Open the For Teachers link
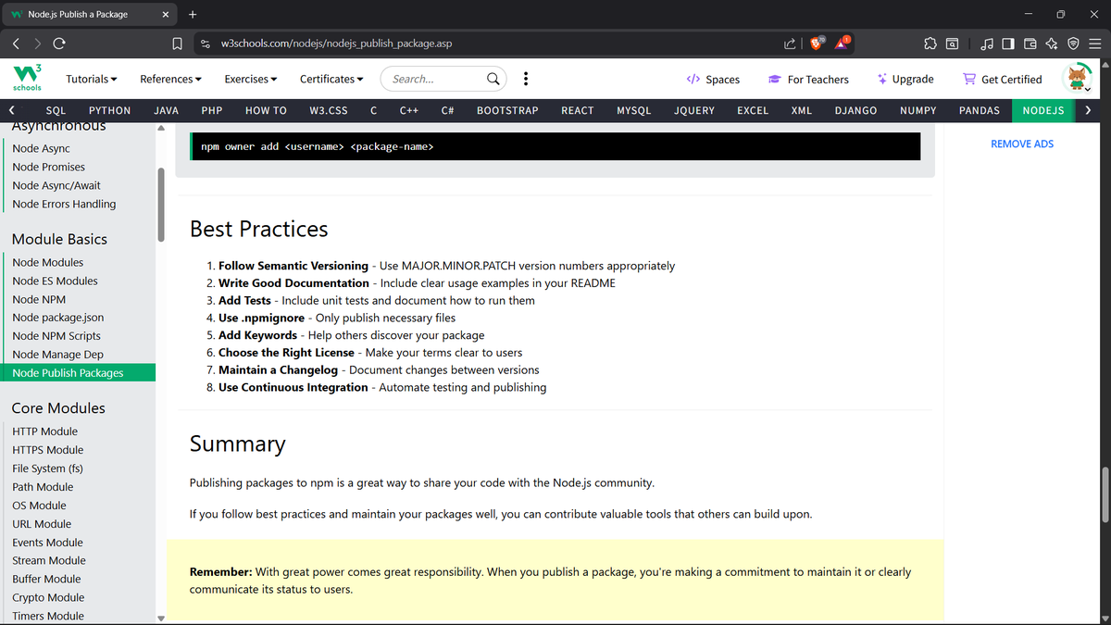1111x625 pixels. pos(808,79)
